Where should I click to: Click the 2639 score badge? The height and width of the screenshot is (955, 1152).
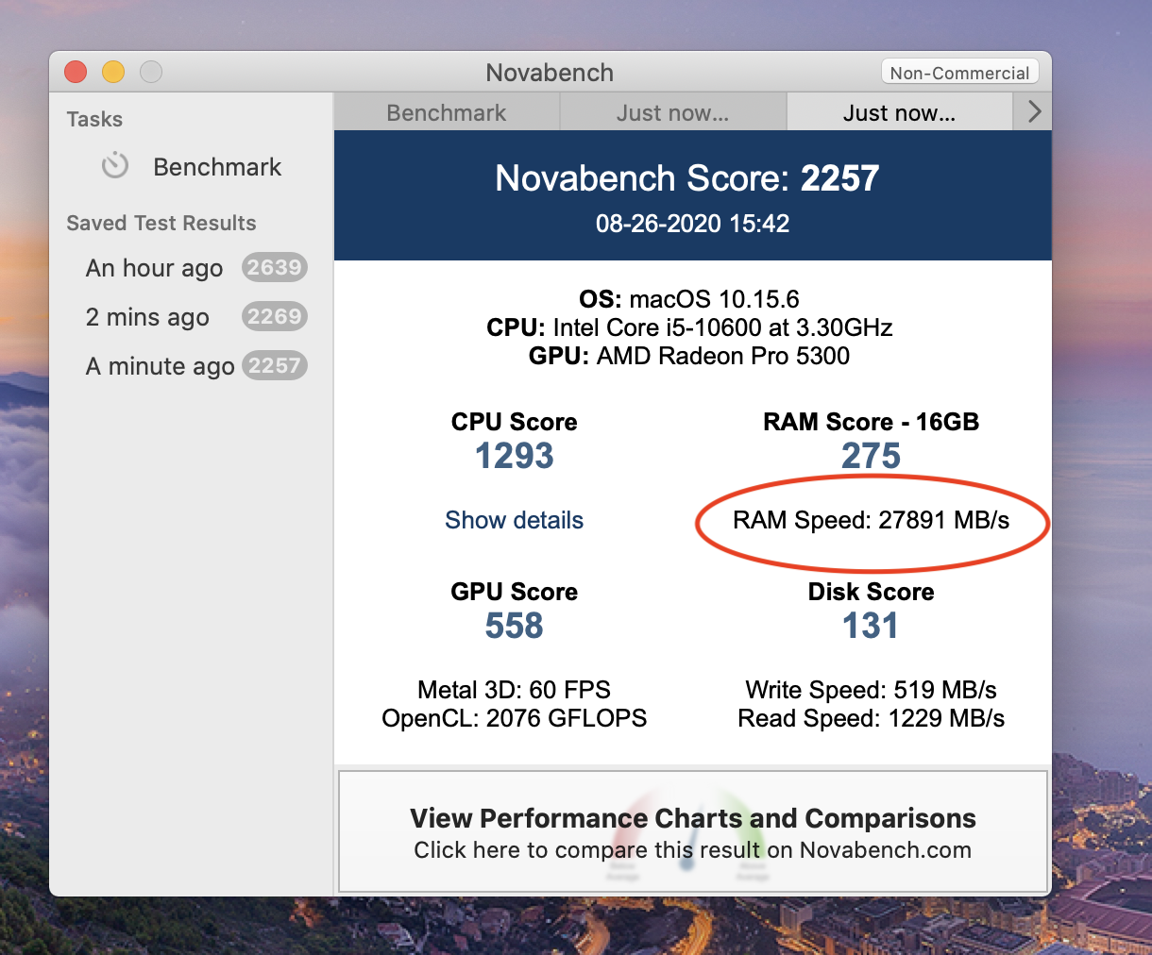(x=274, y=268)
